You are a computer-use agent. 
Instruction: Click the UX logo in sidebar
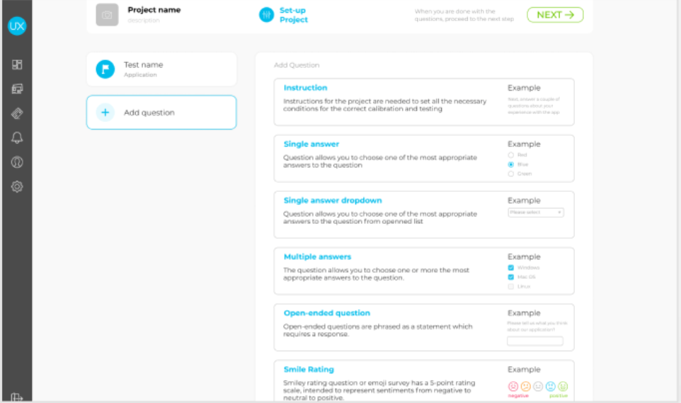pos(17,26)
